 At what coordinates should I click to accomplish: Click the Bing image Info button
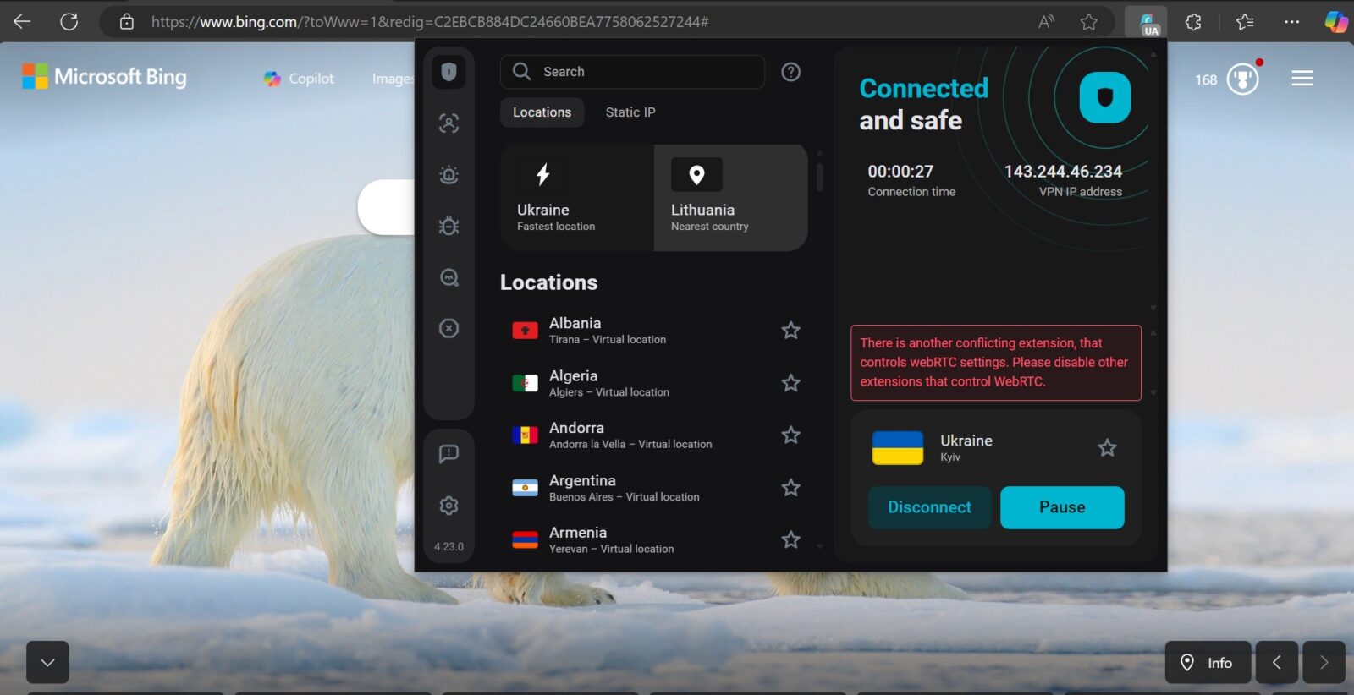click(x=1208, y=662)
